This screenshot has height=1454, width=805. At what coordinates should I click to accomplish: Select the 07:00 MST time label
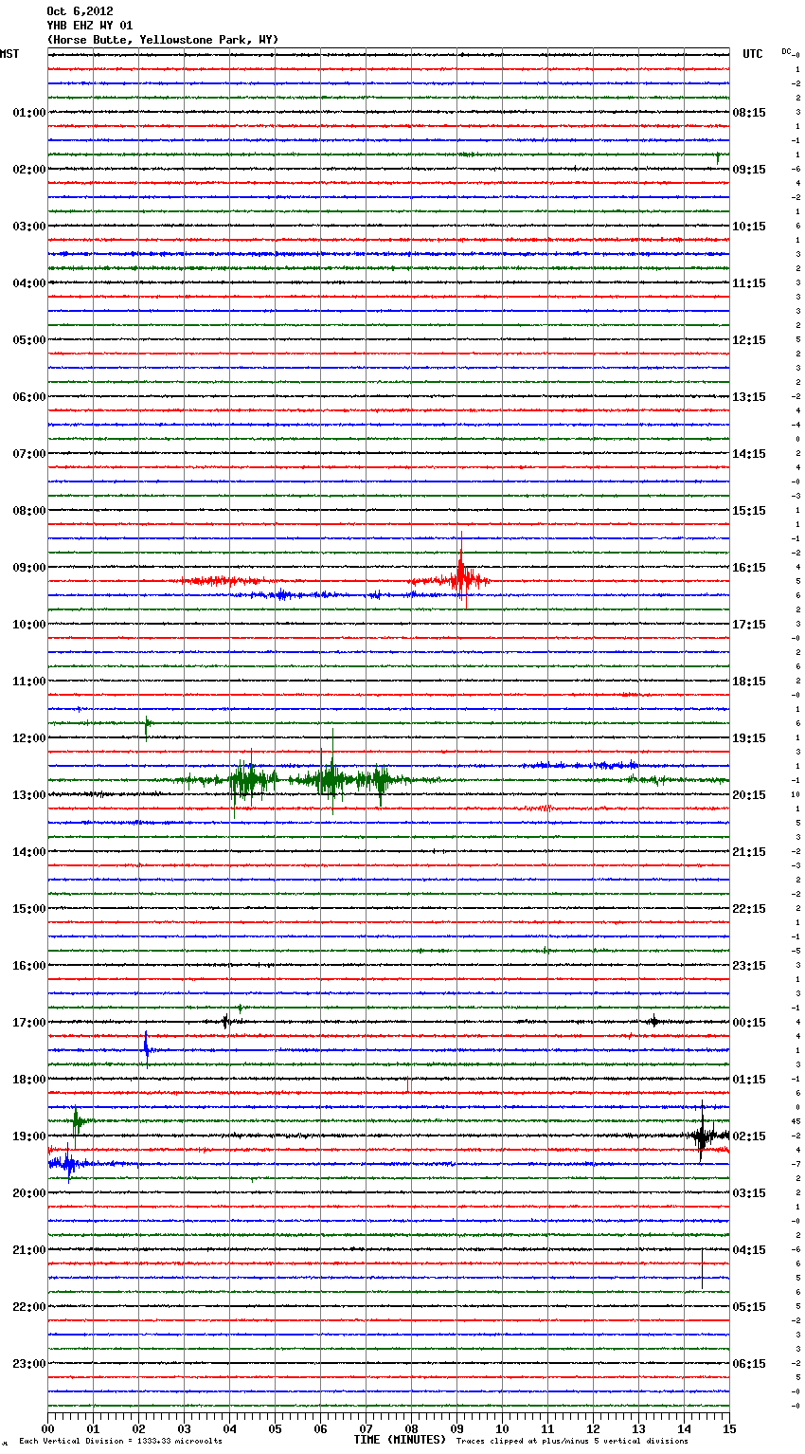(29, 454)
